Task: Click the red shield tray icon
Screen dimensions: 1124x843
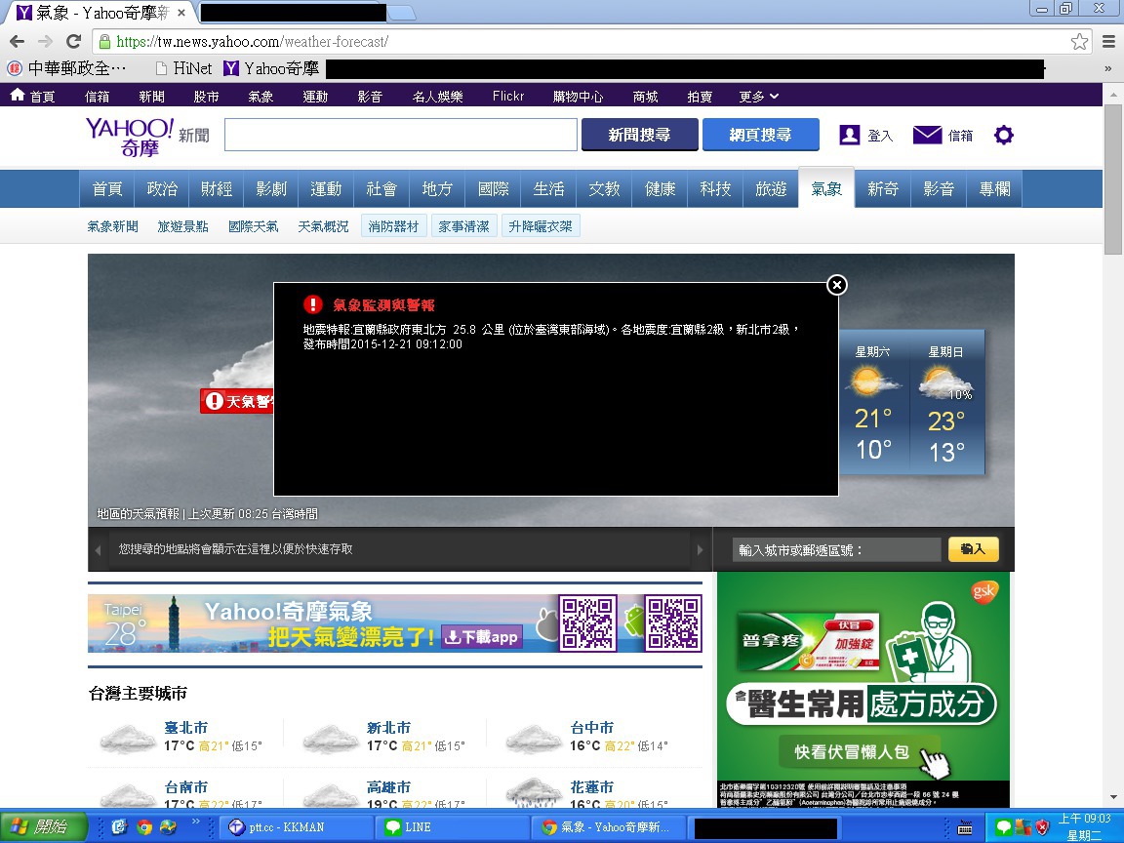Action: [1042, 827]
